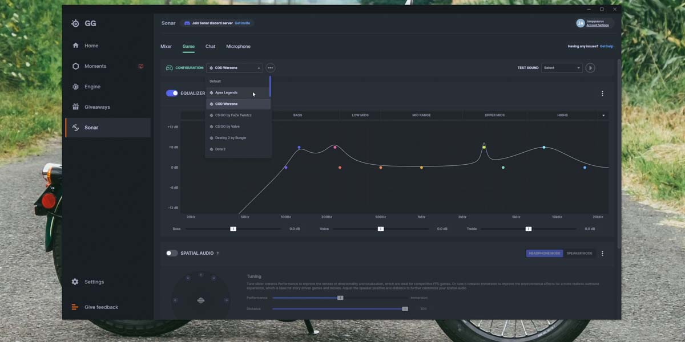
Task: Select Apex Legends from the preset list
Action: (x=226, y=92)
